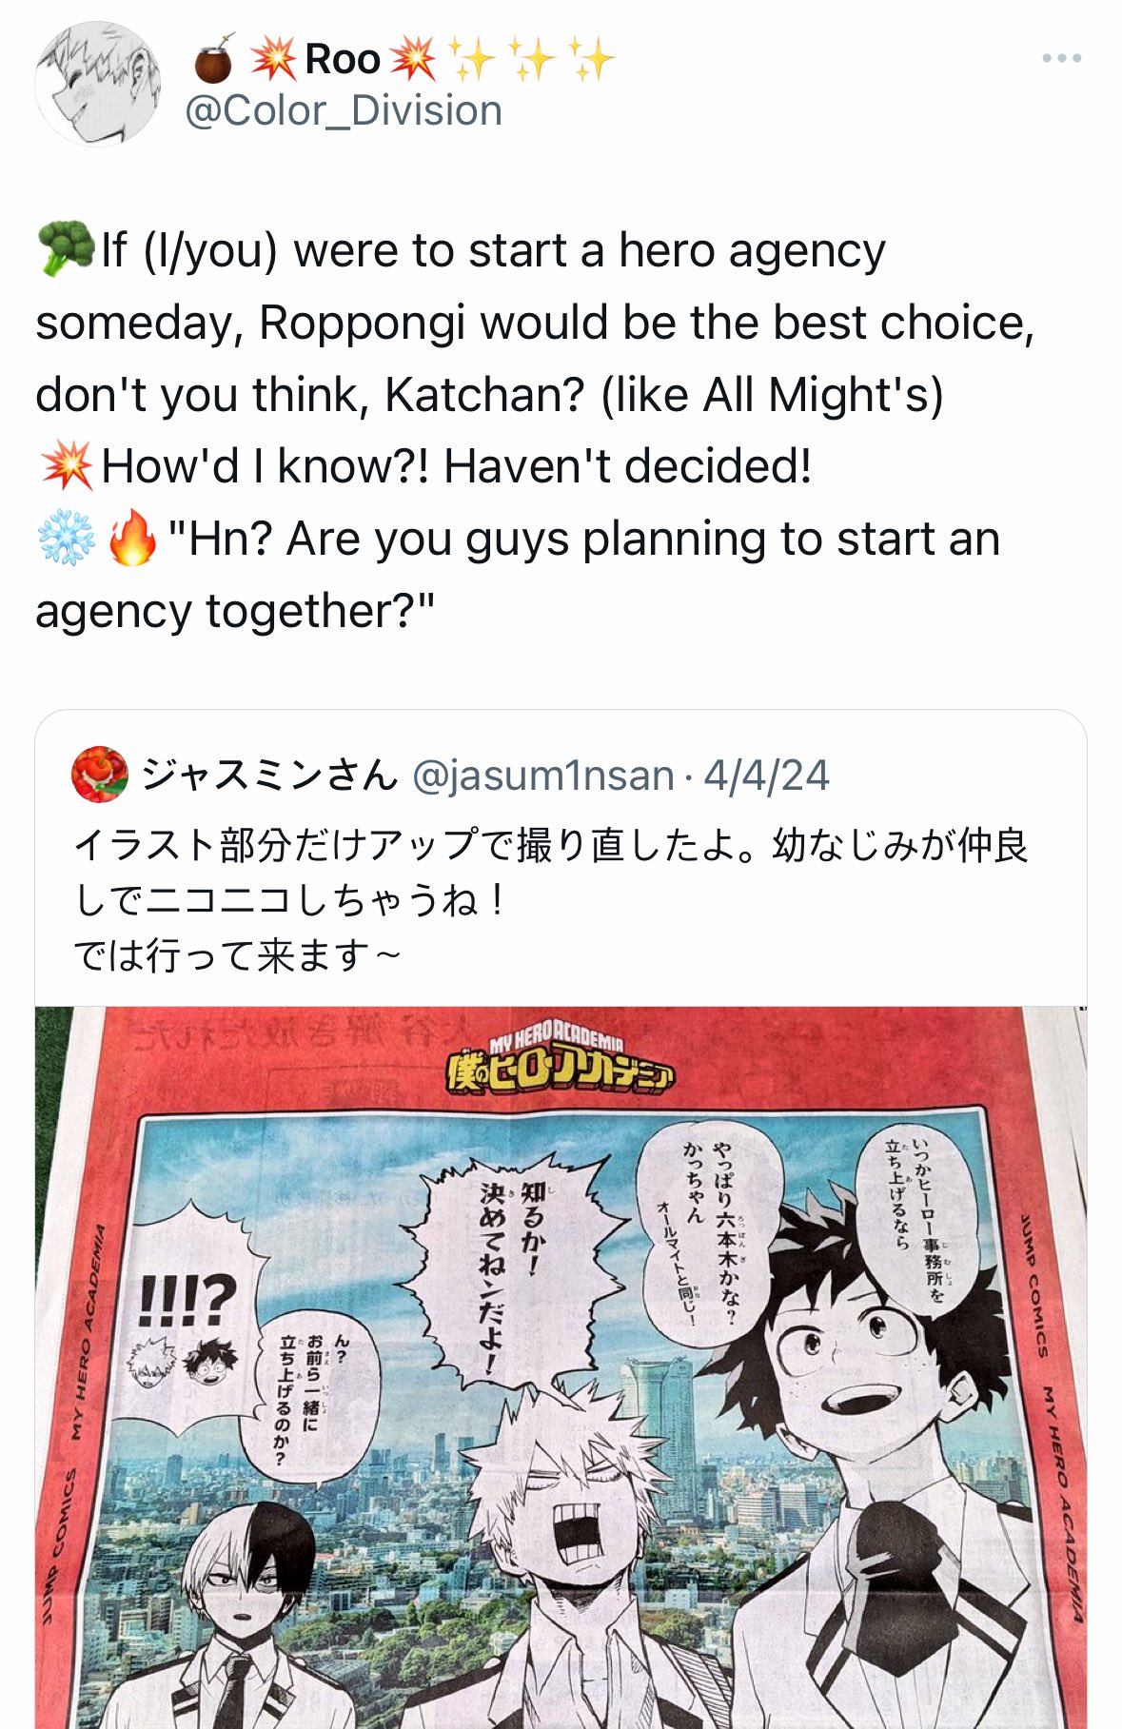This screenshot has width=1122, height=1729.
Task: View the My Hero Academia newspaper photo
Action: [561, 1367]
